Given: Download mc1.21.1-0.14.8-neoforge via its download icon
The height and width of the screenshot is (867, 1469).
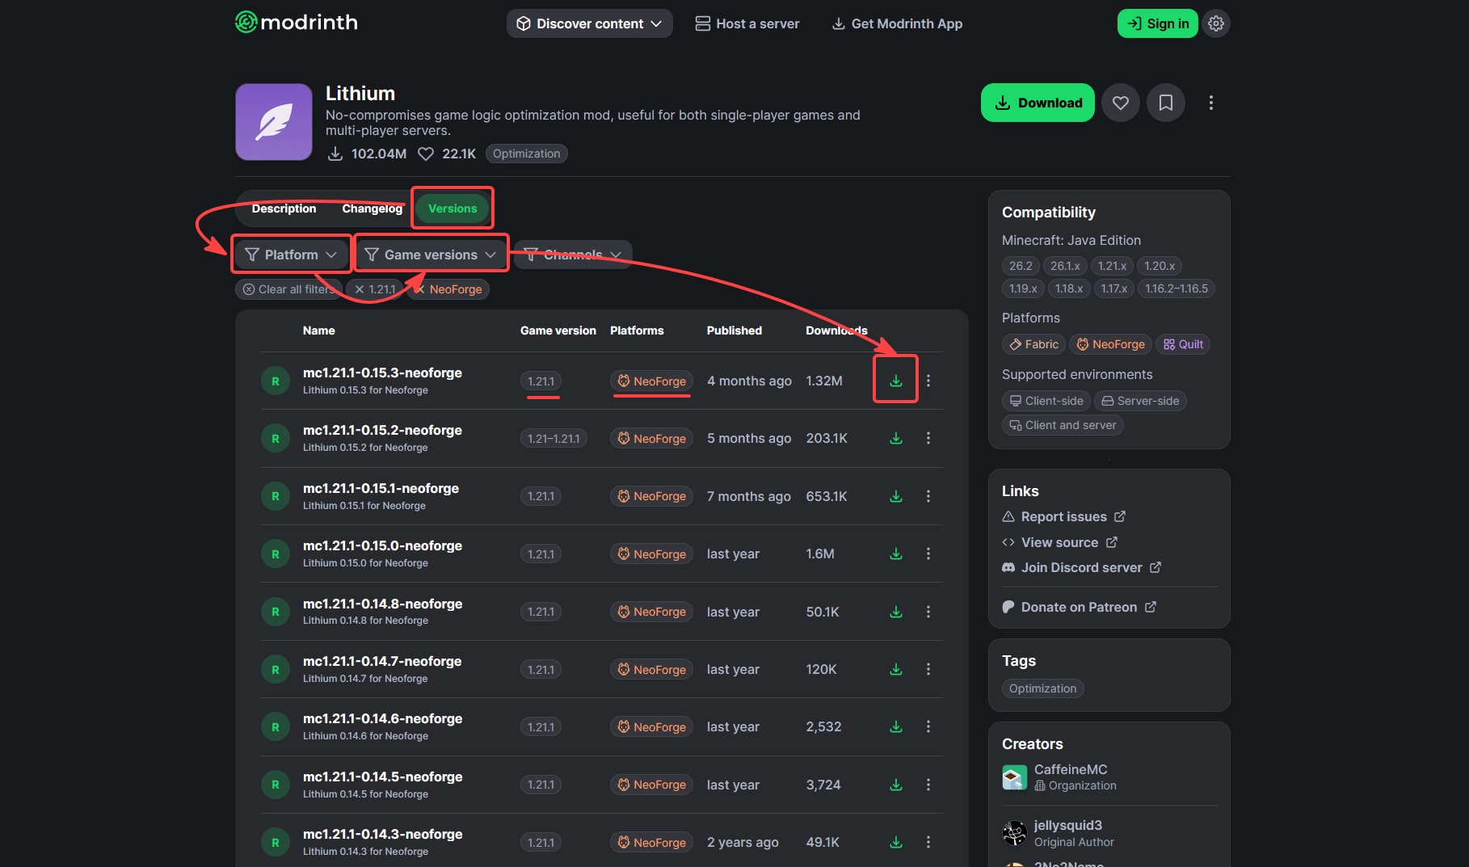Looking at the screenshot, I should click(896, 612).
